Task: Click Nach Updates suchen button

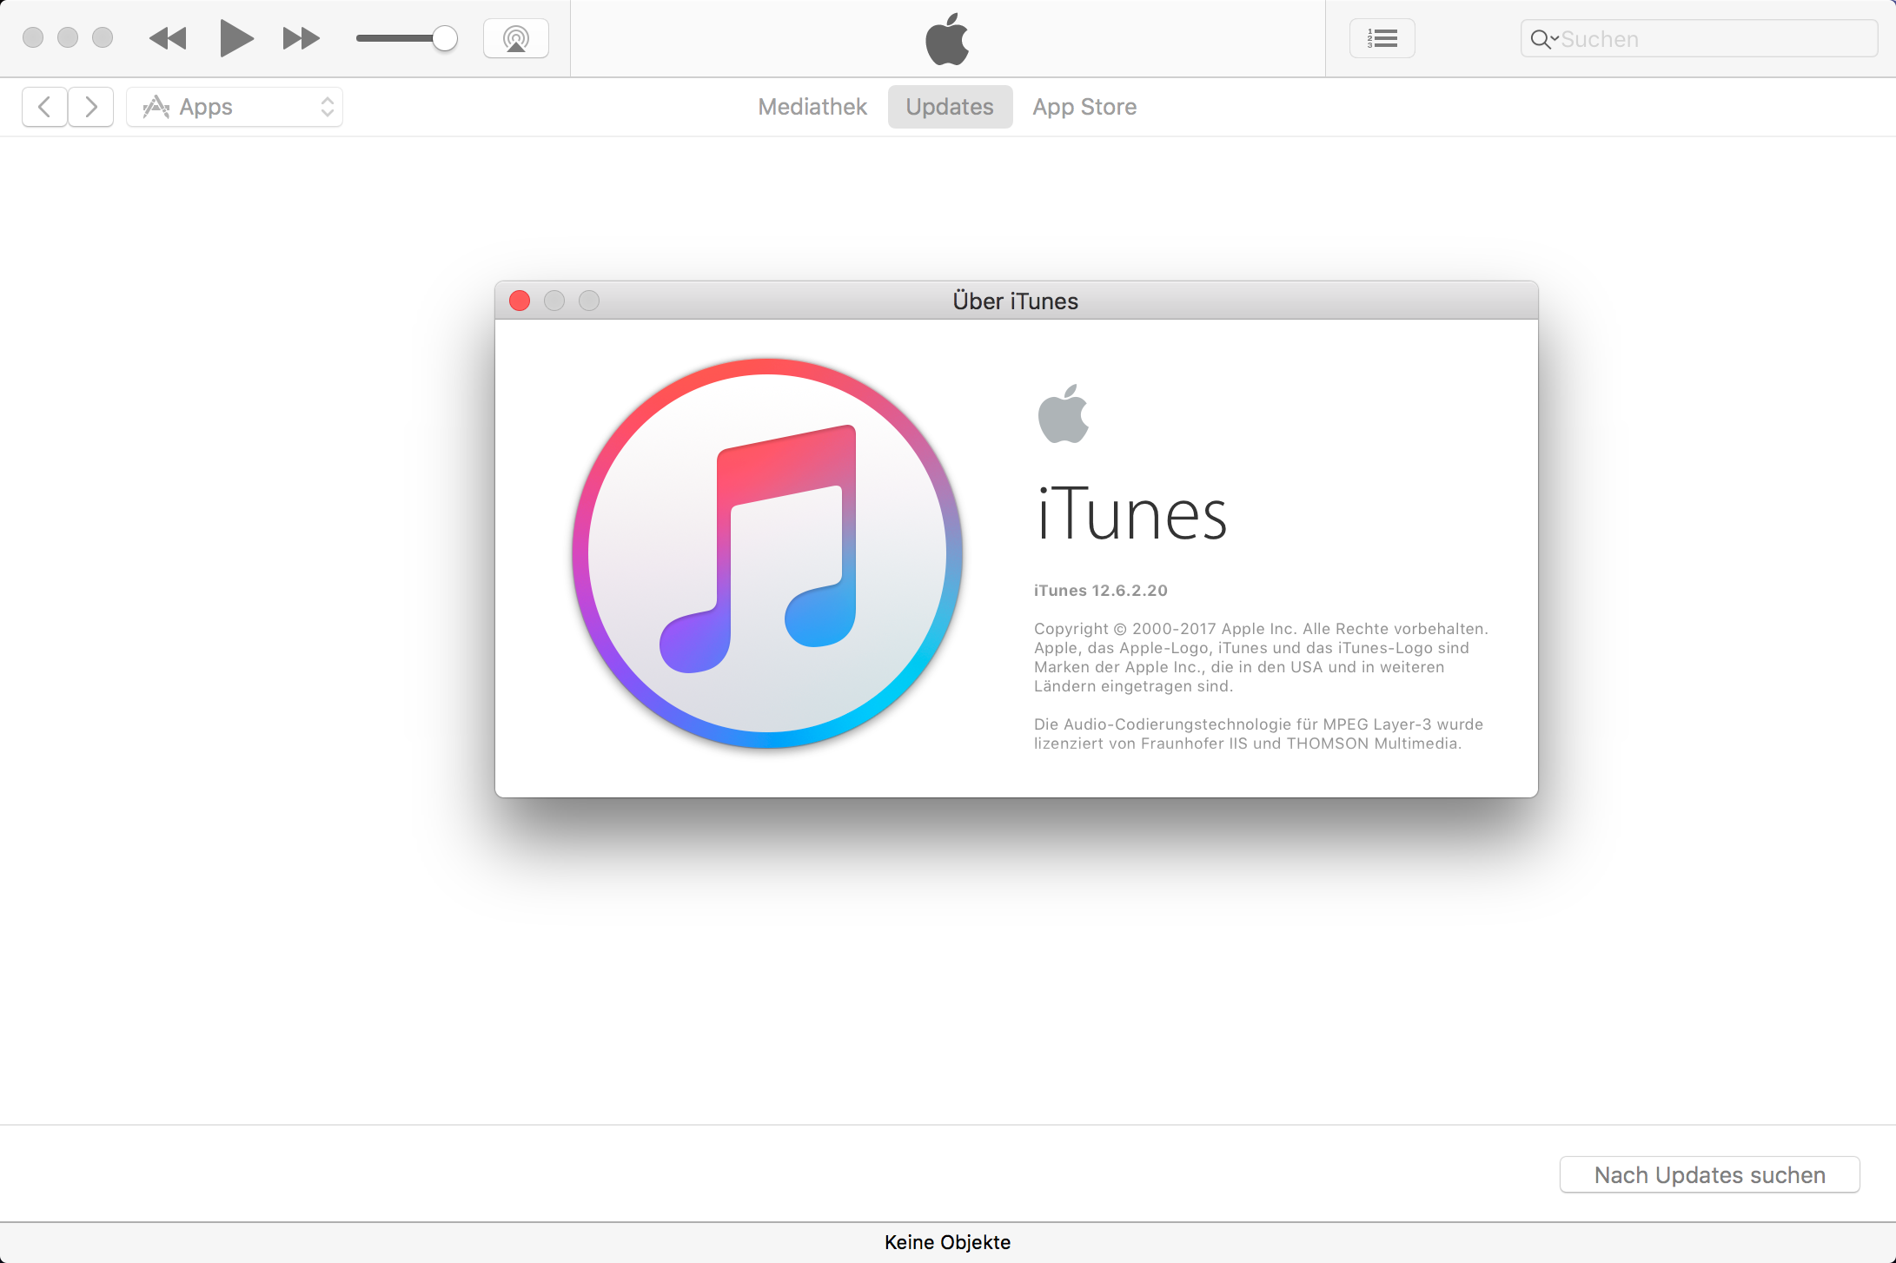Action: [x=1709, y=1174]
